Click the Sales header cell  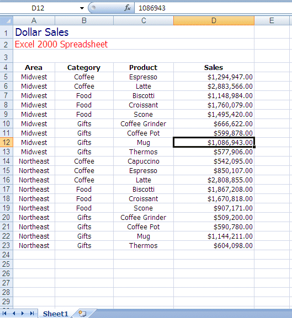214,67
